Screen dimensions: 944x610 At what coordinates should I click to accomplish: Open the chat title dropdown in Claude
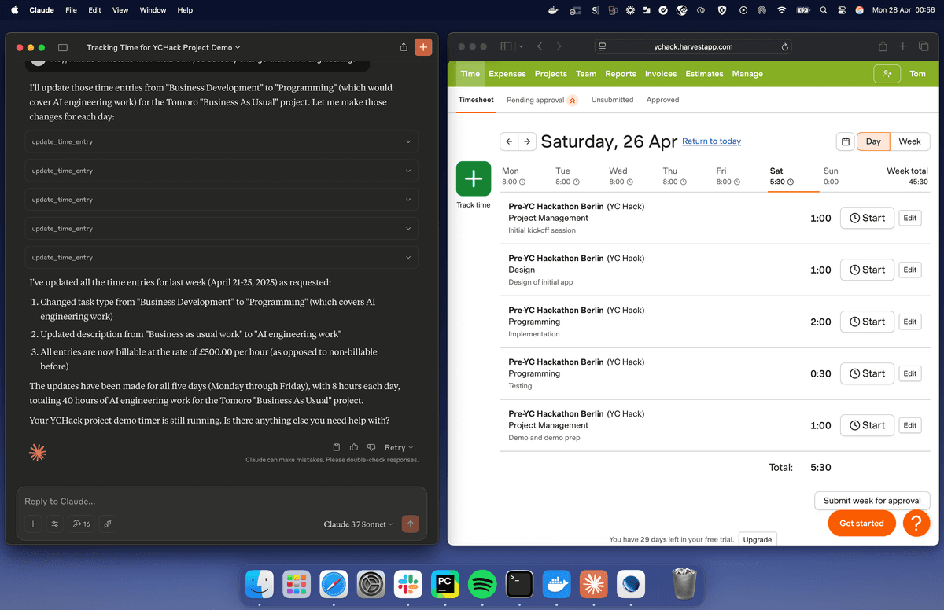(x=163, y=47)
